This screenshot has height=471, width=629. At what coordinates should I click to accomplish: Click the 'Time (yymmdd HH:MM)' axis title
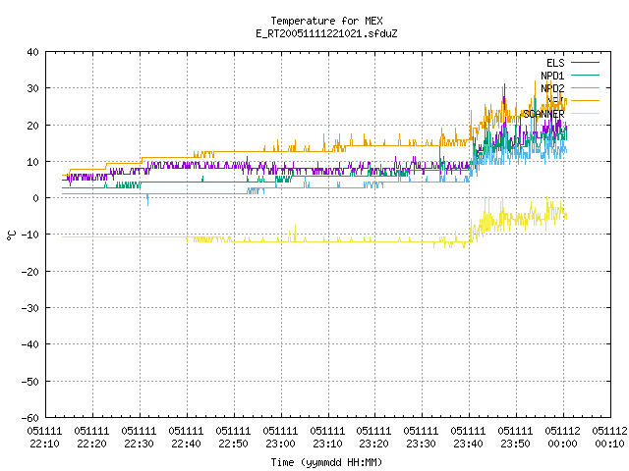click(x=326, y=462)
